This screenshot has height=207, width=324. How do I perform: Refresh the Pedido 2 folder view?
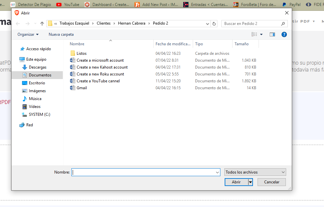click(214, 24)
